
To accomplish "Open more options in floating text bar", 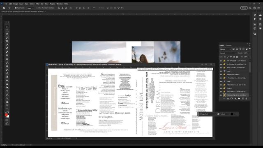I will coord(236,114).
